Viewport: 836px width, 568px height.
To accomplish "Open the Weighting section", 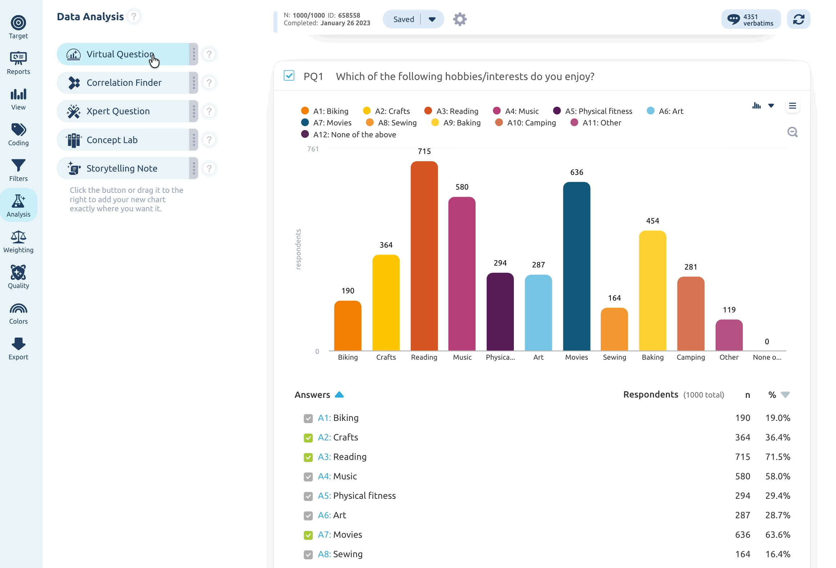I will tap(18, 241).
